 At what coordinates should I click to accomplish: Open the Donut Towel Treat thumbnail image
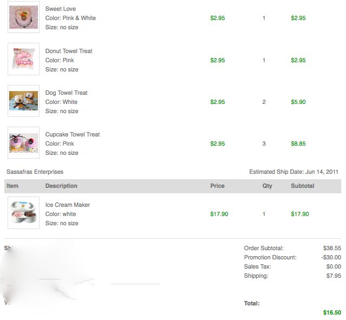(x=24, y=59)
